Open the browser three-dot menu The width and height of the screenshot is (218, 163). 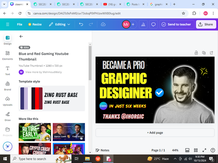pos(213,13)
